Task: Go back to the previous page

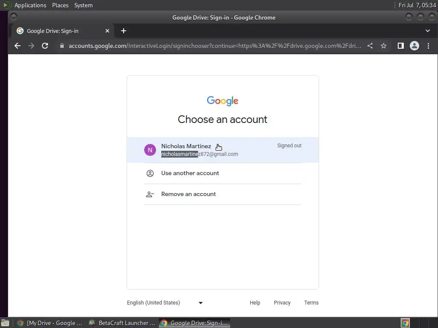Action: pos(17,46)
